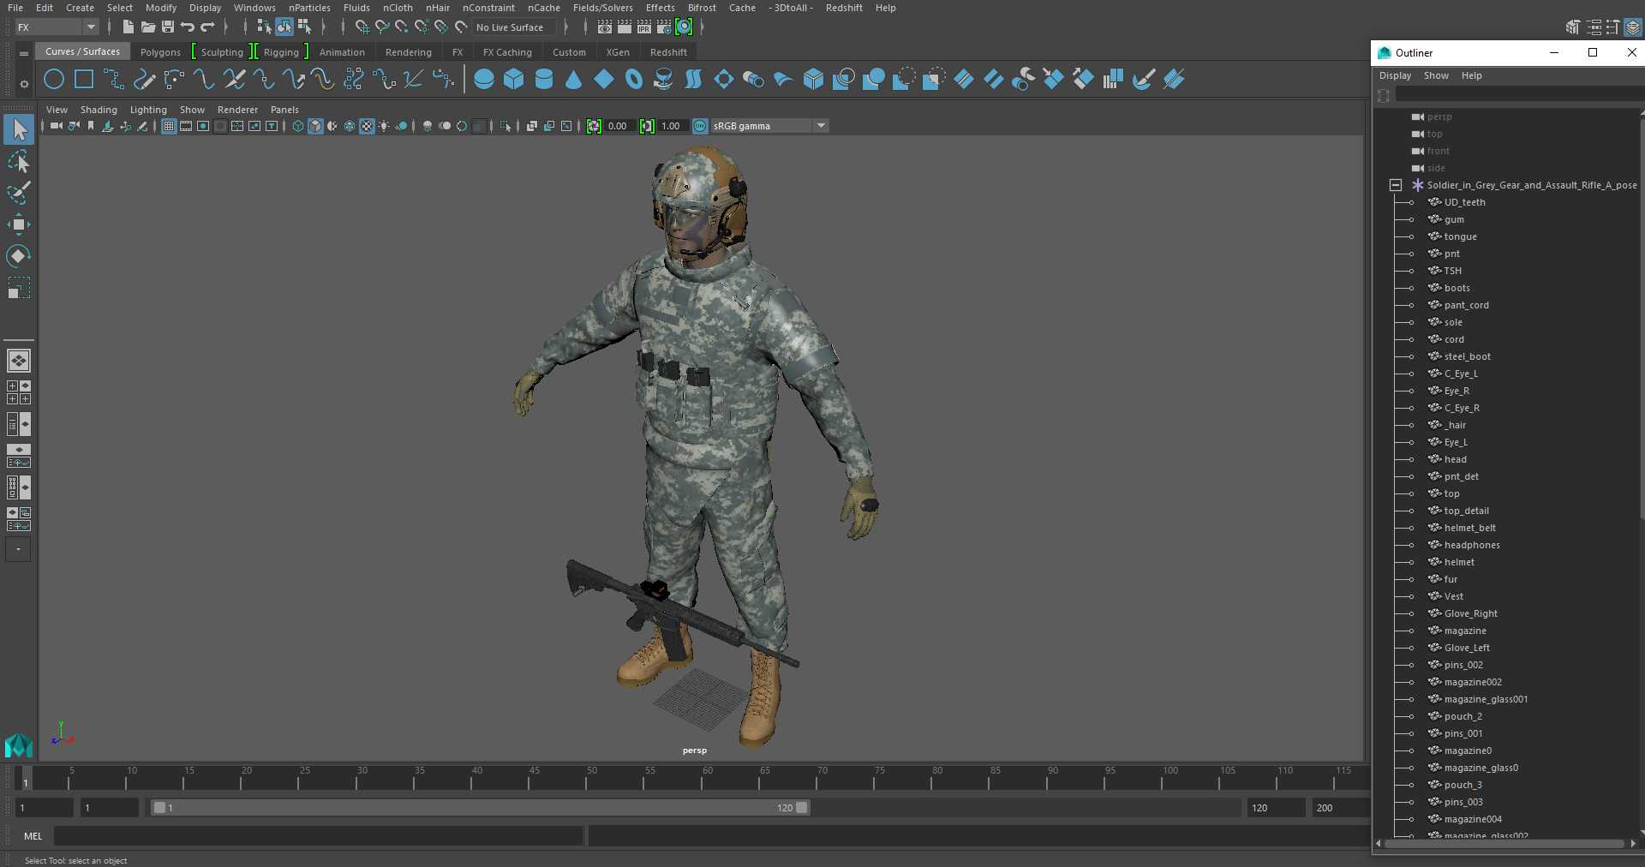This screenshot has width=1645, height=867.
Task: Click the Redo arrow icon
Action: (x=207, y=27)
